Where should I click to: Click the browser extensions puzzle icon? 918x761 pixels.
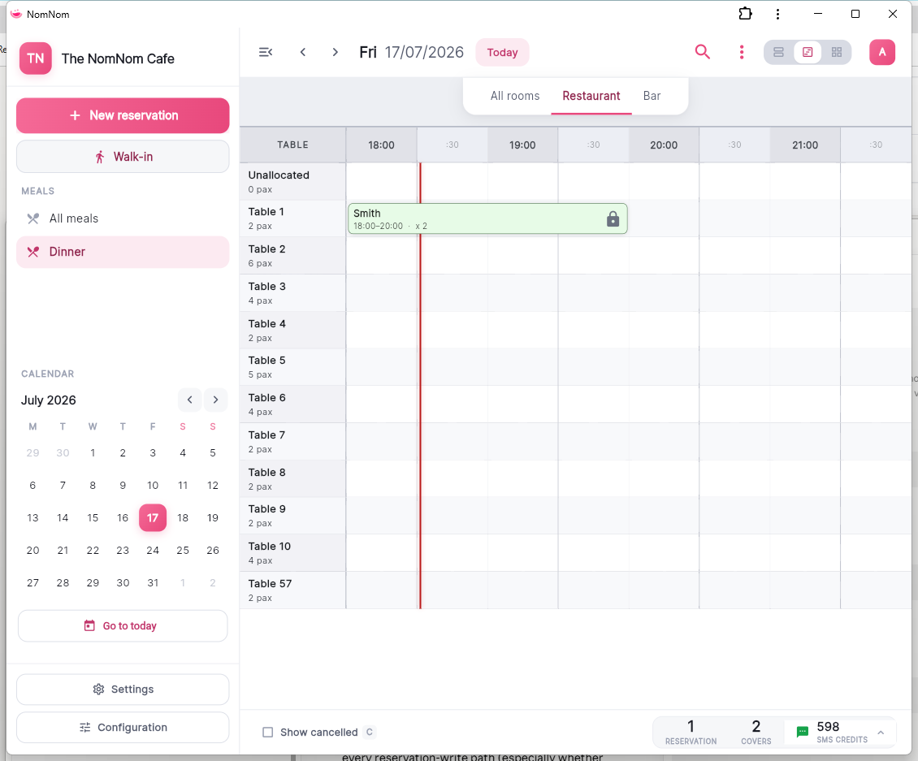(745, 14)
